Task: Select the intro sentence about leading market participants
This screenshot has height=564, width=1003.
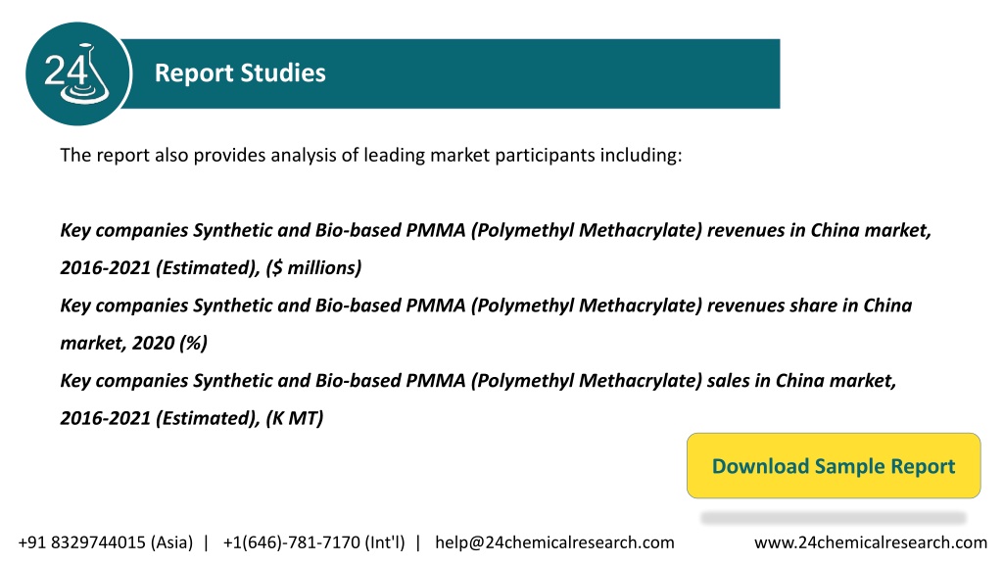Action: [x=371, y=155]
